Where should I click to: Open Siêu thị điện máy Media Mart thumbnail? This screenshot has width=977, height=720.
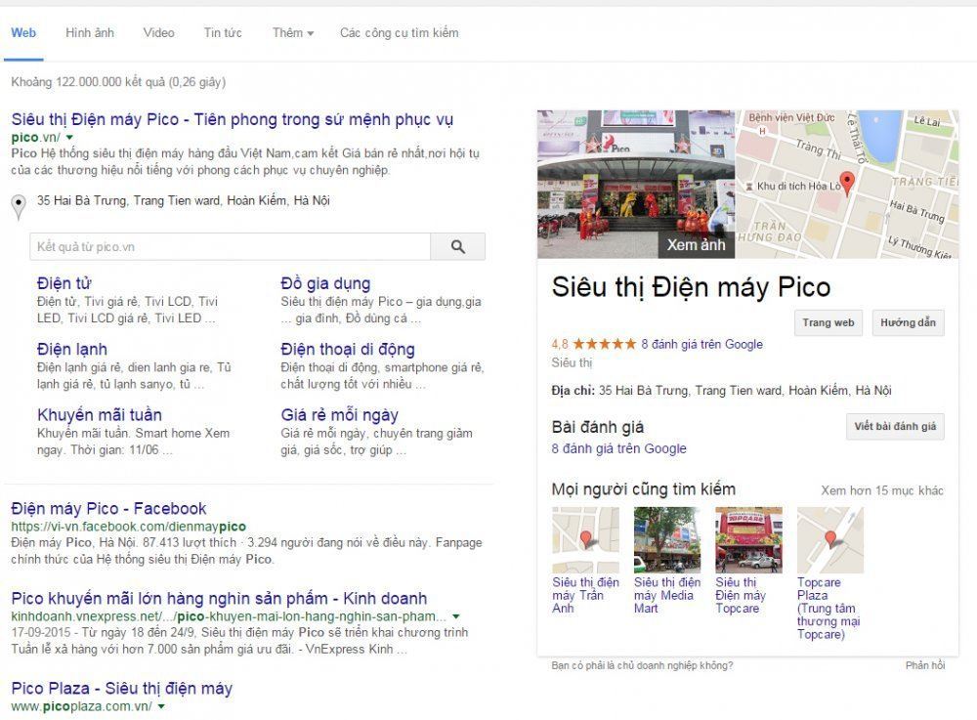click(667, 540)
